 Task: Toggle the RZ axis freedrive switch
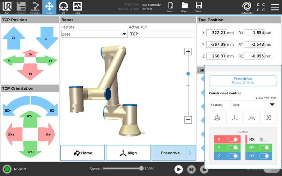[x=264, y=156]
